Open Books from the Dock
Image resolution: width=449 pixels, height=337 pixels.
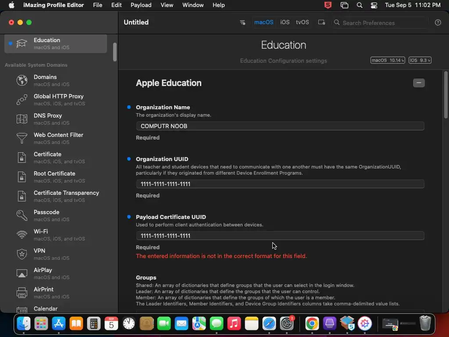pos(76,323)
